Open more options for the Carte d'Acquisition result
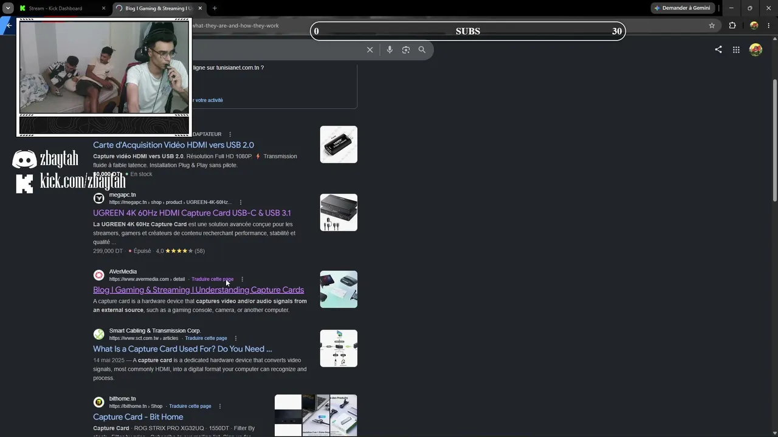778x437 pixels. [230, 134]
